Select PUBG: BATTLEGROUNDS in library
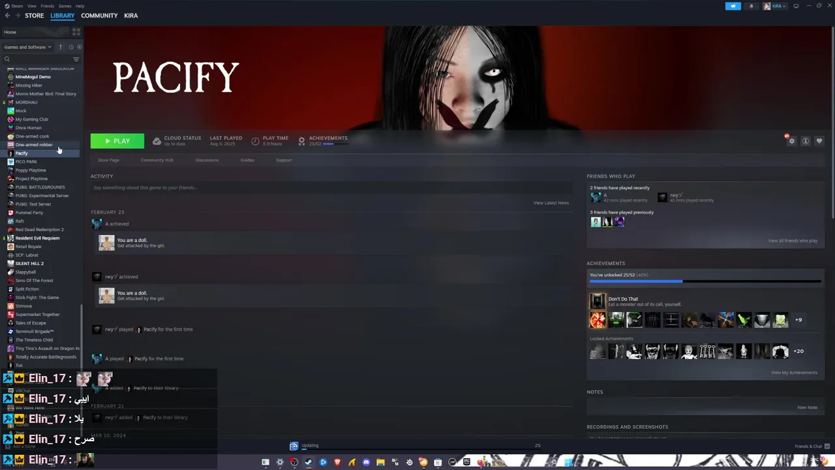Image resolution: width=835 pixels, height=470 pixels. coord(42,187)
